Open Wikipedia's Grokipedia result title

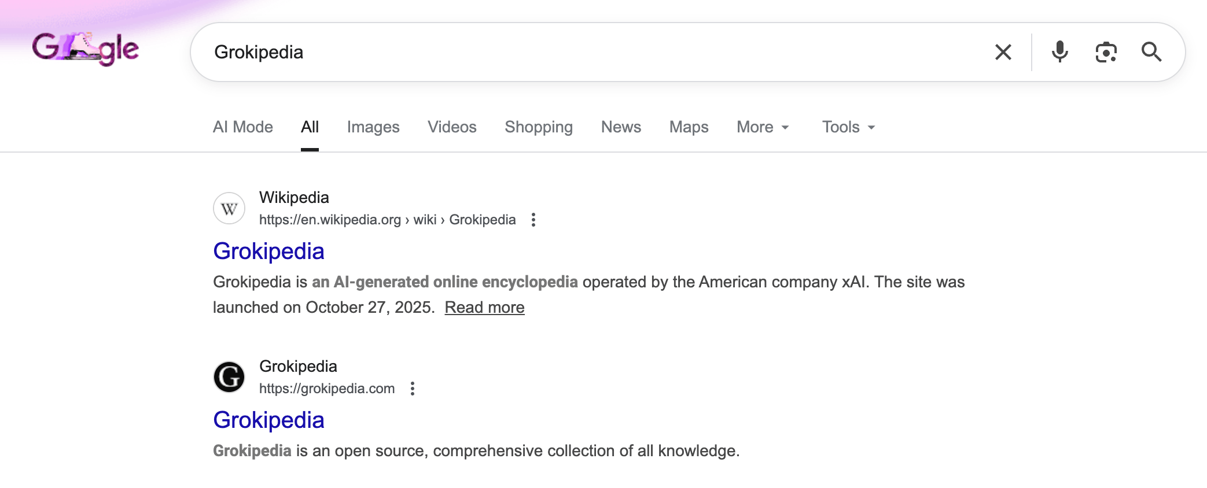pos(268,252)
